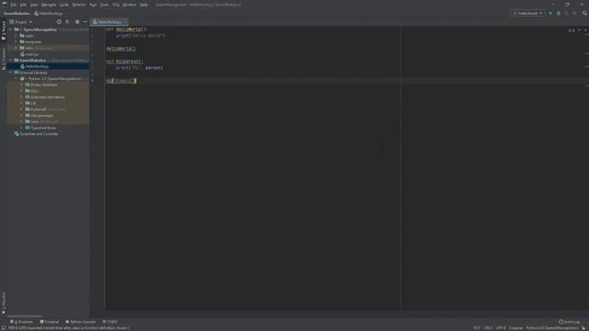Viewport: 589px width, 331px height.
Task: Open the Refactor menu
Action: (x=79, y=5)
